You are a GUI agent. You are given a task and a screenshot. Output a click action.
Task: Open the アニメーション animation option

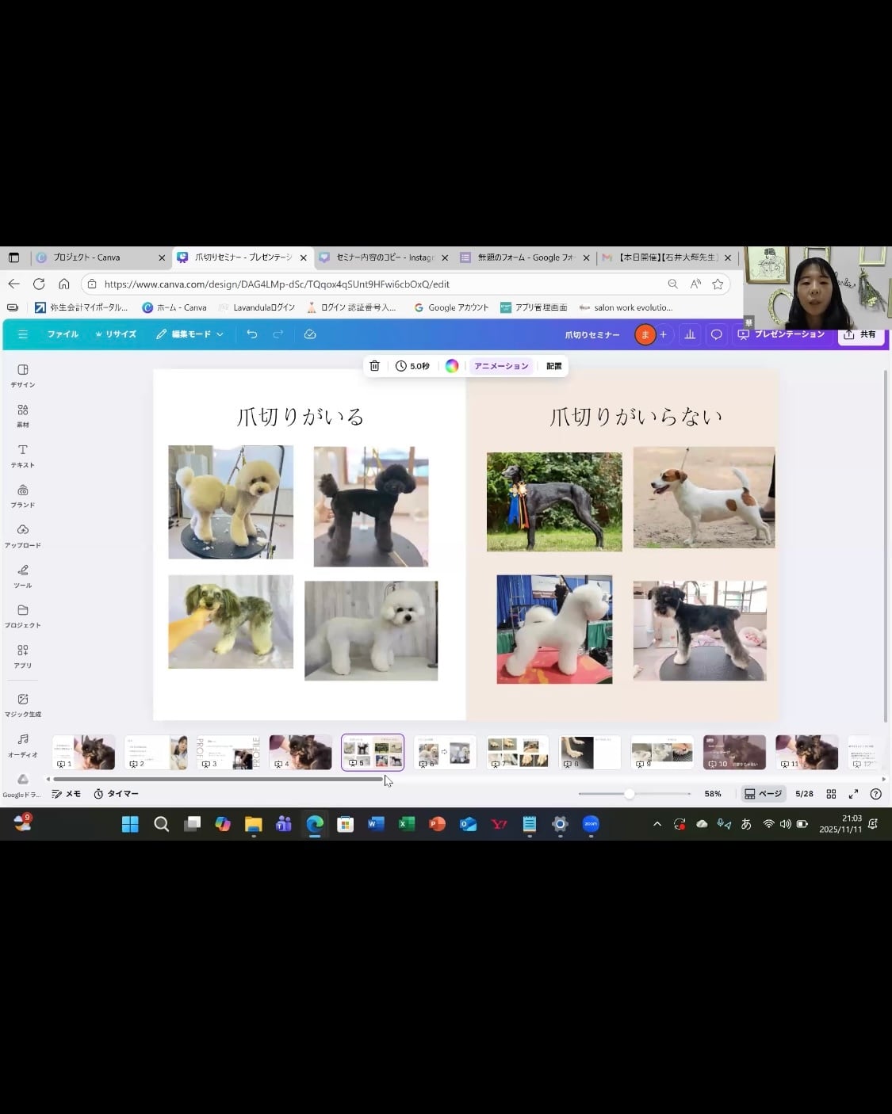[x=501, y=366]
